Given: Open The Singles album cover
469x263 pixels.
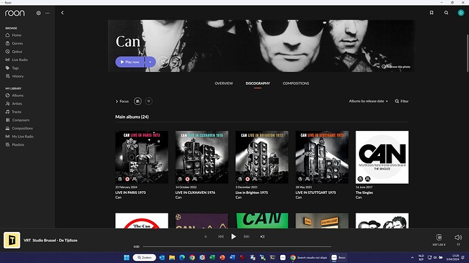Looking at the screenshot, I should click(382, 157).
